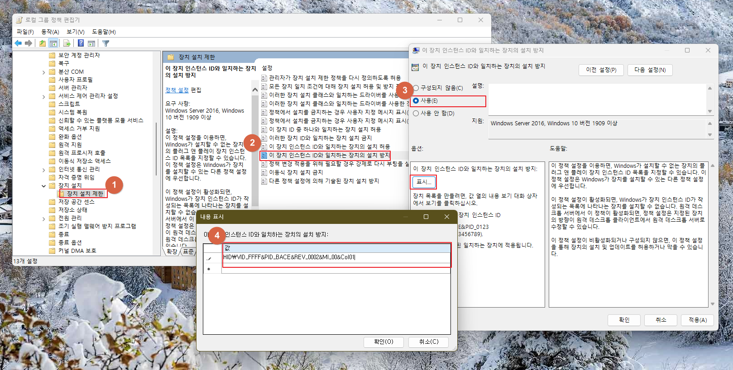Image resolution: width=733 pixels, height=370 pixels.
Task: Expand the 인터넷 통신 관리 tree node
Action: [43, 170]
